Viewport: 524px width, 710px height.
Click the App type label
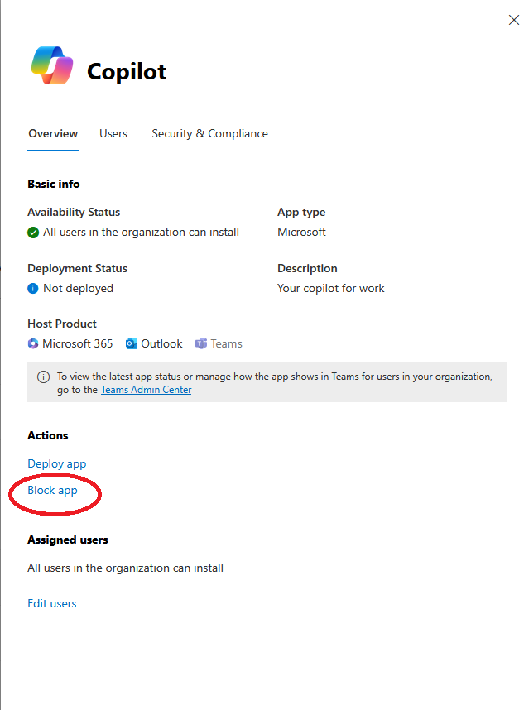click(301, 213)
